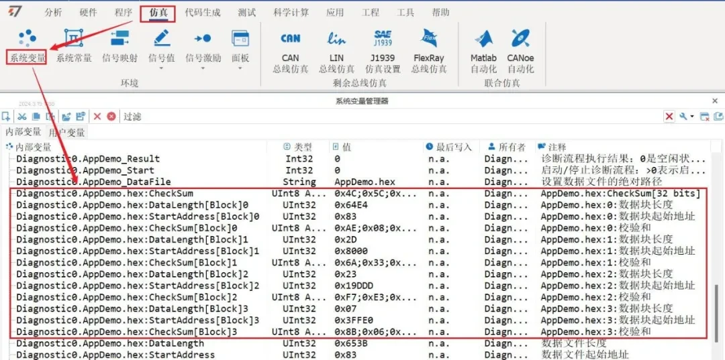This screenshot has width=725, height=360.
Task: Open the 系统常量 system constants tool
Action: 74,46
